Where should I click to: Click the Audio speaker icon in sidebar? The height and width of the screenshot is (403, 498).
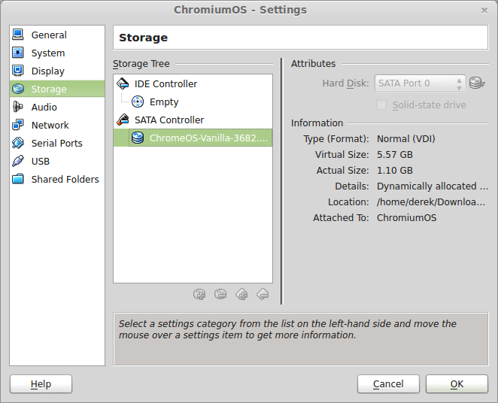(18, 108)
